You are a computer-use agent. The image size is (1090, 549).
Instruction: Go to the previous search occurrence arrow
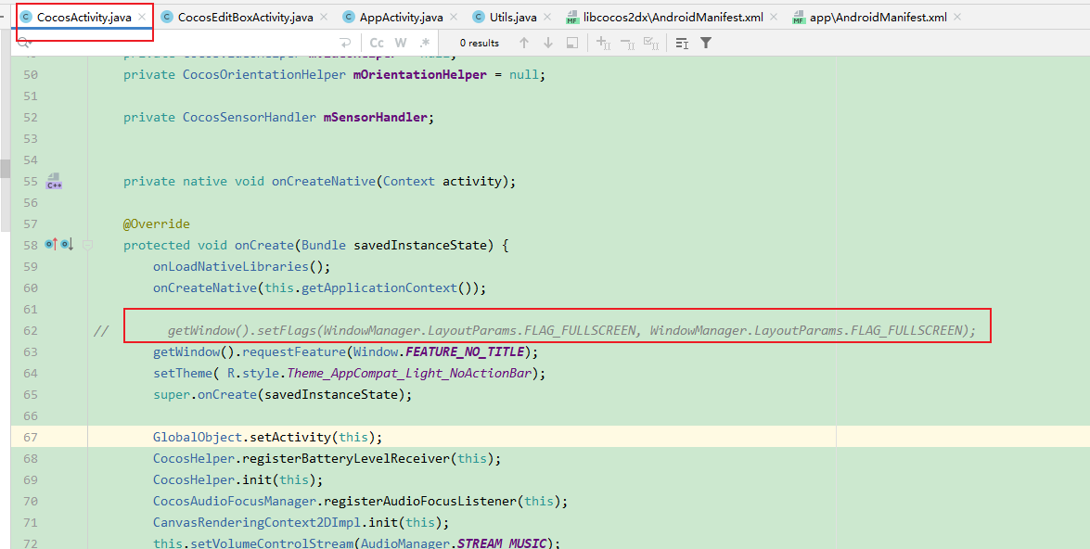click(524, 43)
